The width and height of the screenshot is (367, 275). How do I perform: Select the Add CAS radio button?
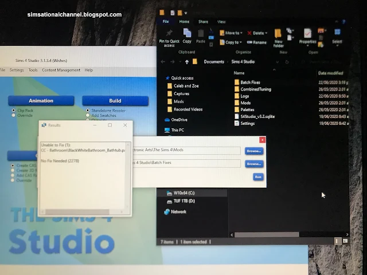[x=13, y=175]
